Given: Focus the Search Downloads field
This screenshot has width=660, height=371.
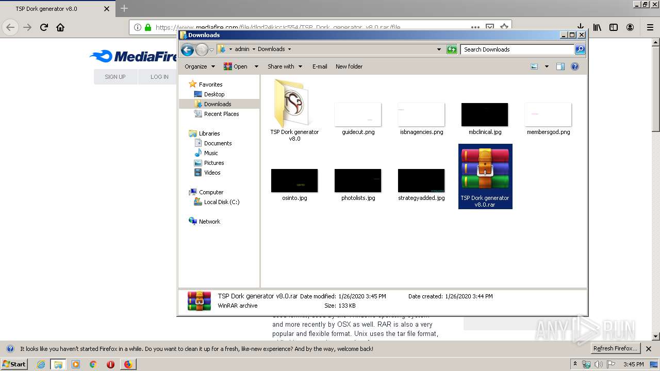Looking at the screenshot, I should (517, 49).
